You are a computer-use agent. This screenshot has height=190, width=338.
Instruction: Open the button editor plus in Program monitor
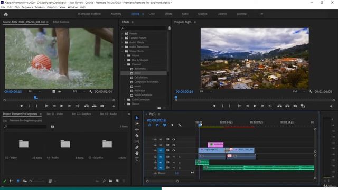(x=331, y=106)
